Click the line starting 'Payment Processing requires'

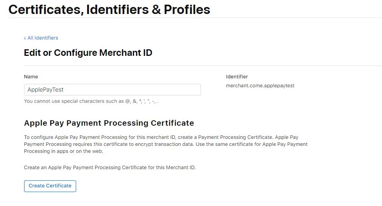click(166, 144)
